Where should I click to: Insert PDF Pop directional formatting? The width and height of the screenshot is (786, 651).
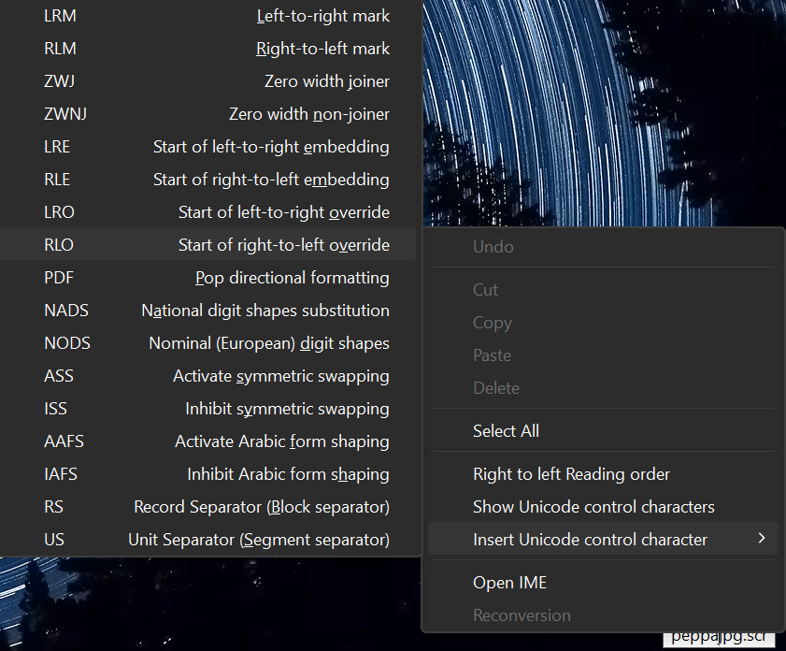[215, 278]
